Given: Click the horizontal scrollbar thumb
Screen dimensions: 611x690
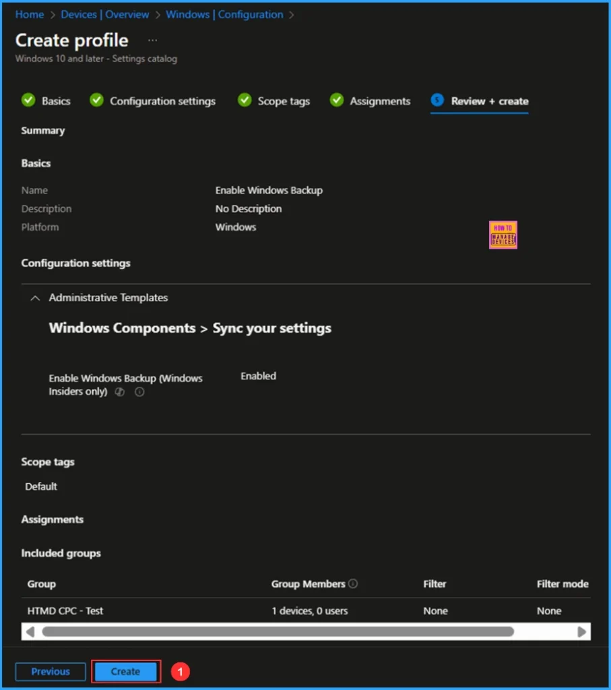Looking at the screenshot, I should [x=278, y=632].
